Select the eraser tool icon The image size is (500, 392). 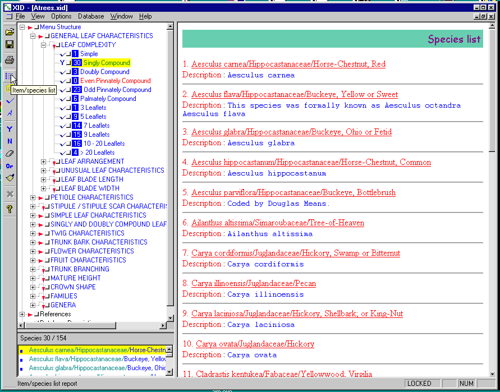(x=10, y=153)
